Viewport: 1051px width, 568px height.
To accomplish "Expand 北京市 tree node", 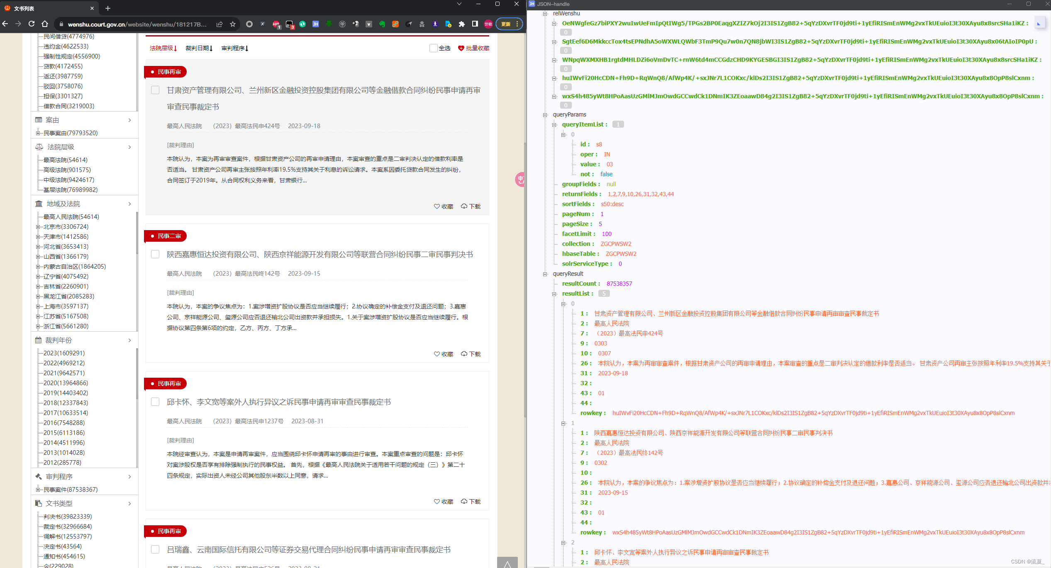I will pos(38,227).
